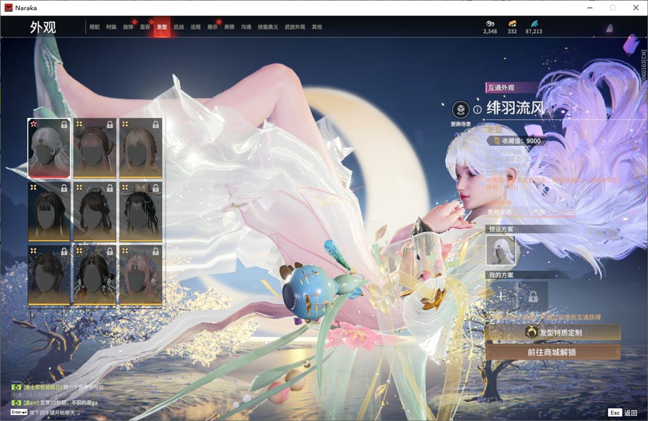648x421 pixels.
Task: Minimize the Naraka window
Action: coord(590,8)
